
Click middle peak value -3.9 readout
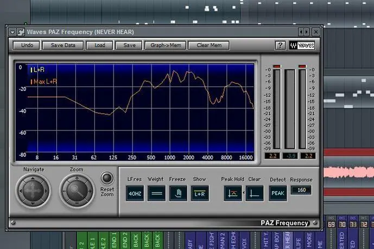(290, 156)
